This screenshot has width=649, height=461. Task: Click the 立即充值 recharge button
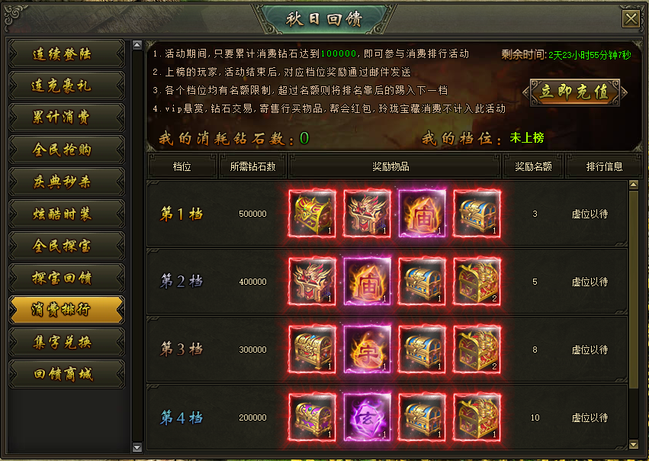click(574, 92)
